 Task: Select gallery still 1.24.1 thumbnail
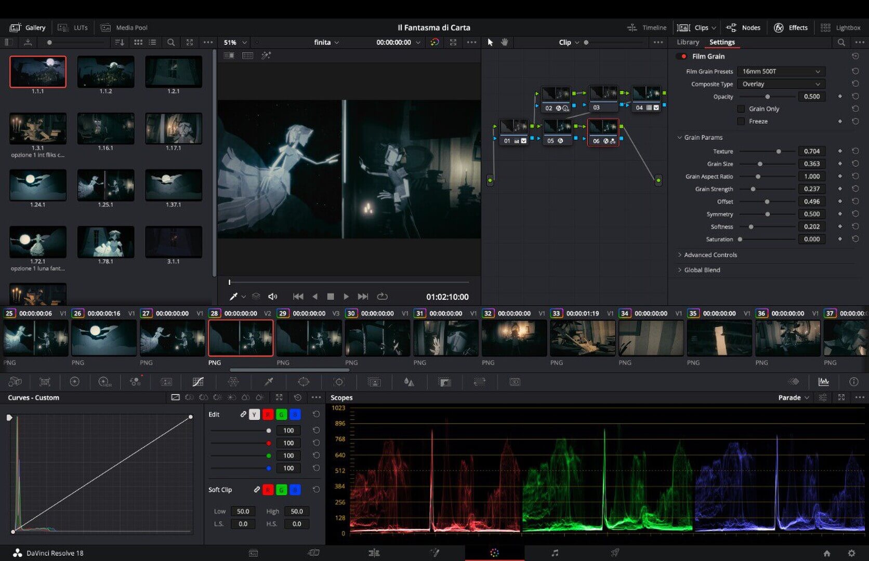click(38, 185)
